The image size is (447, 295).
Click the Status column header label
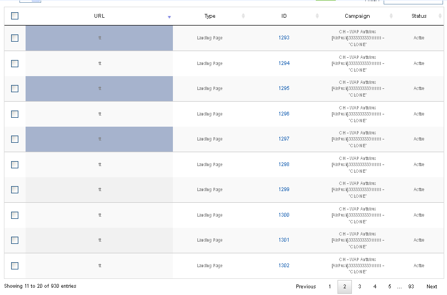click(x=419, y=16)
